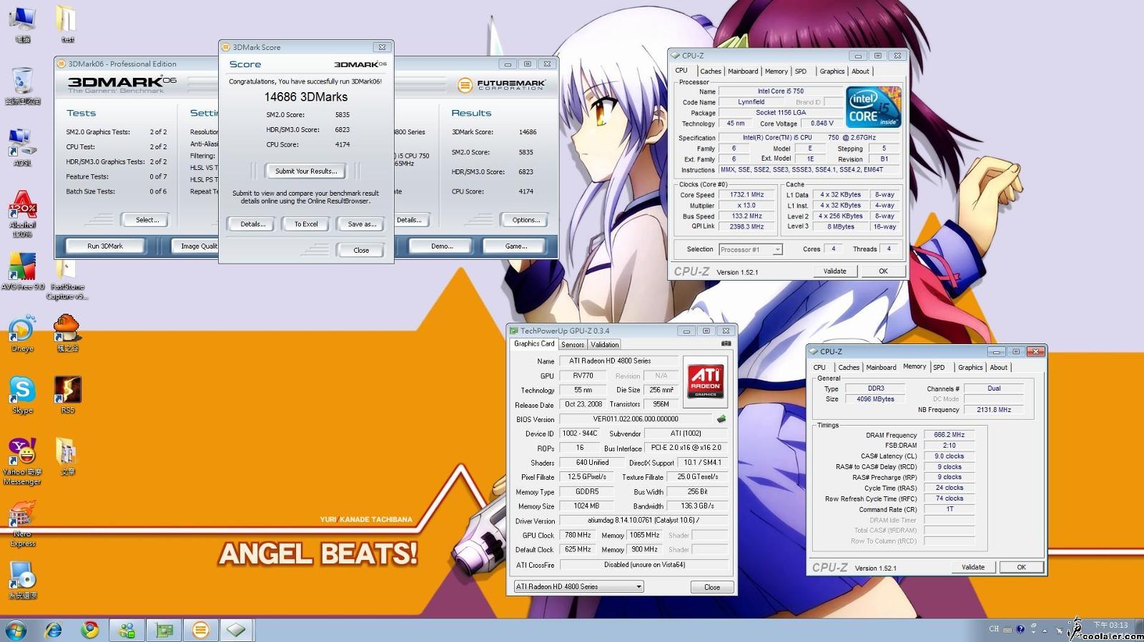
Task: Launch Dr.eye dictionary shortcut
Action: (x=22, y=333)
